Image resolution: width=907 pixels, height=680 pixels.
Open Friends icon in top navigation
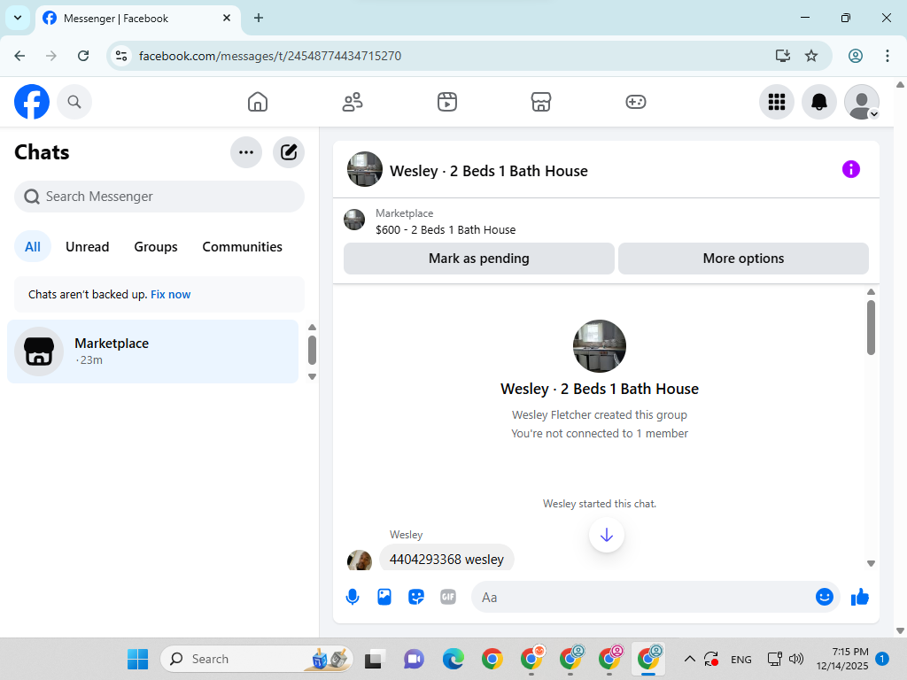click(x=353, y=102)
